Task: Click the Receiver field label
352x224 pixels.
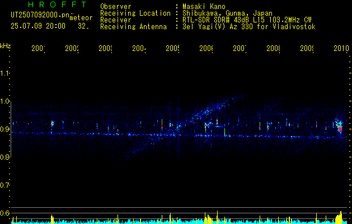Action: (116, 20)
